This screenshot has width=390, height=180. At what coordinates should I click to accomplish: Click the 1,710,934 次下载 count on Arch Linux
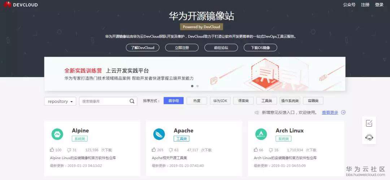coord(302,150)
